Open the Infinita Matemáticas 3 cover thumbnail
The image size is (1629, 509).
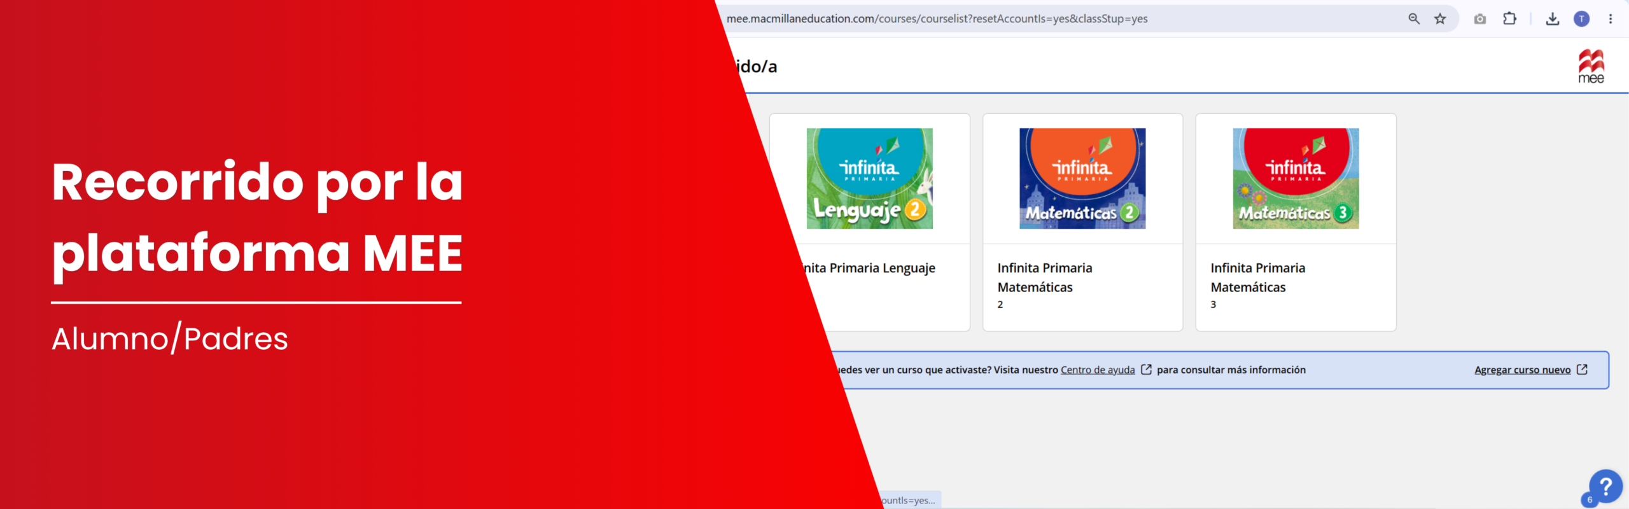pos(1296,179)
